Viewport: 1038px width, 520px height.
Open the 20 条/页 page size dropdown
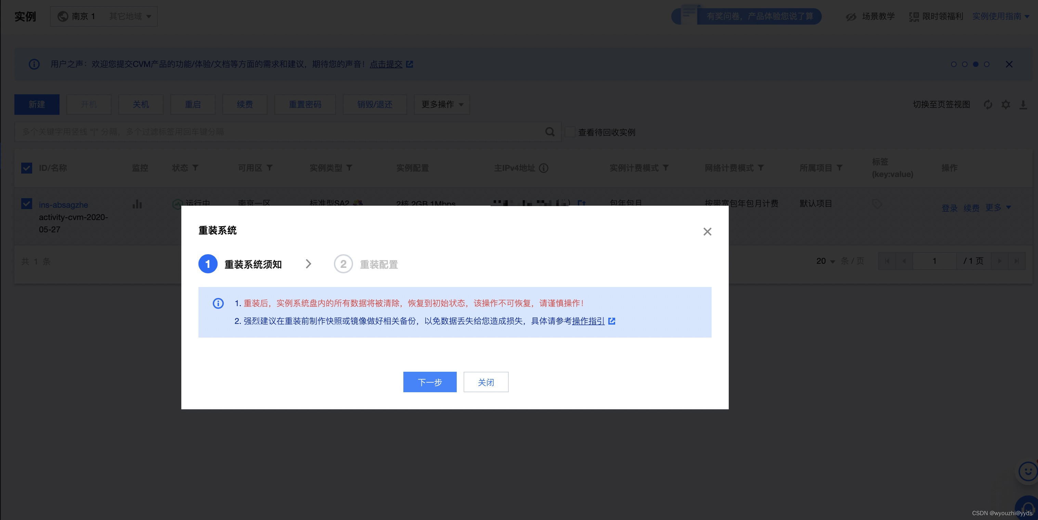(x=825, y=261)
